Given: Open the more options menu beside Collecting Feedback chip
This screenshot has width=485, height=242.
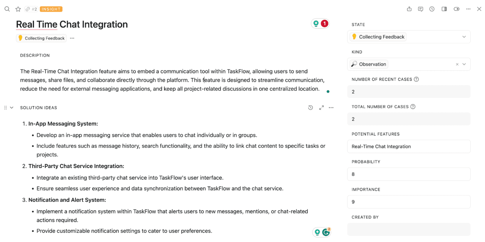Looking at the screenshot, I should (x=72, y=38).
